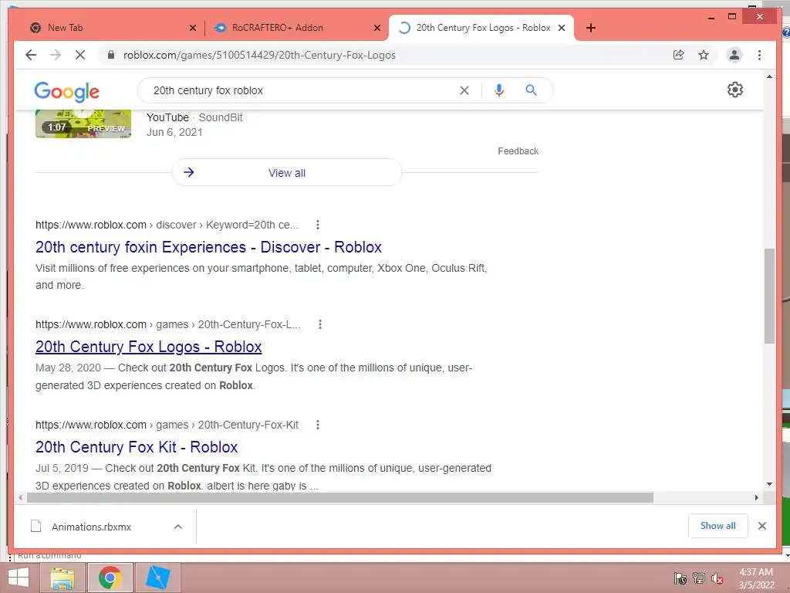Open 20th Century Fox Kit - Roblox link
The width and height of the screenshot is (790, 593).
coord(137,447)
